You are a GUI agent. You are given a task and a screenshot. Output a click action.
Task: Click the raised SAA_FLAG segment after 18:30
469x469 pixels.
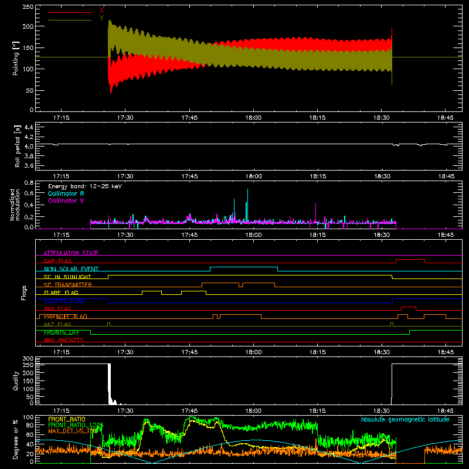(409, 307)
